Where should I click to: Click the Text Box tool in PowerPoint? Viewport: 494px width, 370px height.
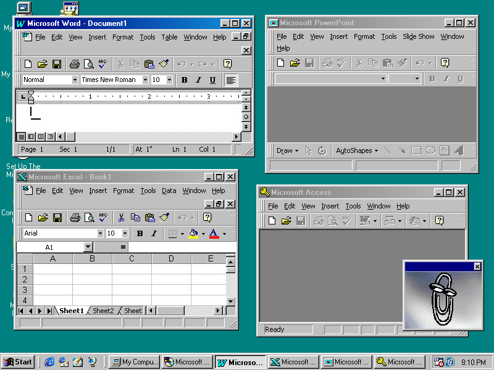(445, 150)
